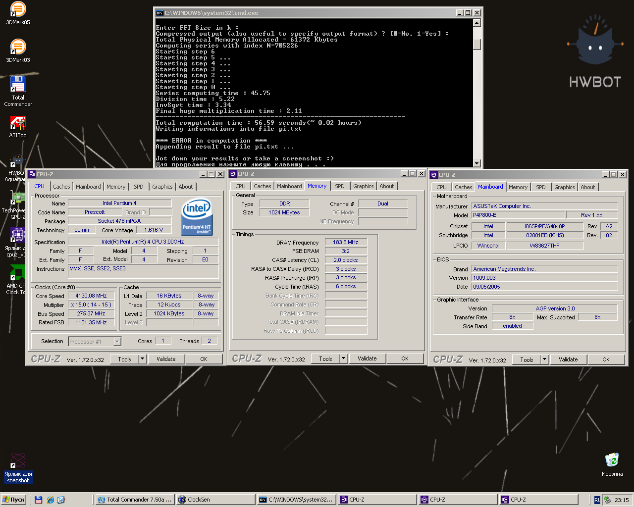Click the cmd.exe vertical scrollbar thumb

(x=477, y=45)
